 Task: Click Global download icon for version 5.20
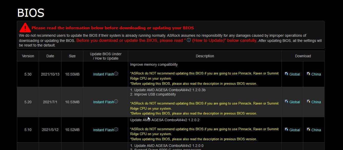(x=287, y=101)
